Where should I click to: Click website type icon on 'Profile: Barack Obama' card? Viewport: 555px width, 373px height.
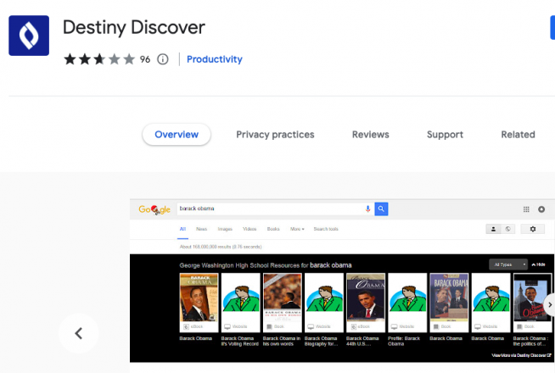(395, 326)
